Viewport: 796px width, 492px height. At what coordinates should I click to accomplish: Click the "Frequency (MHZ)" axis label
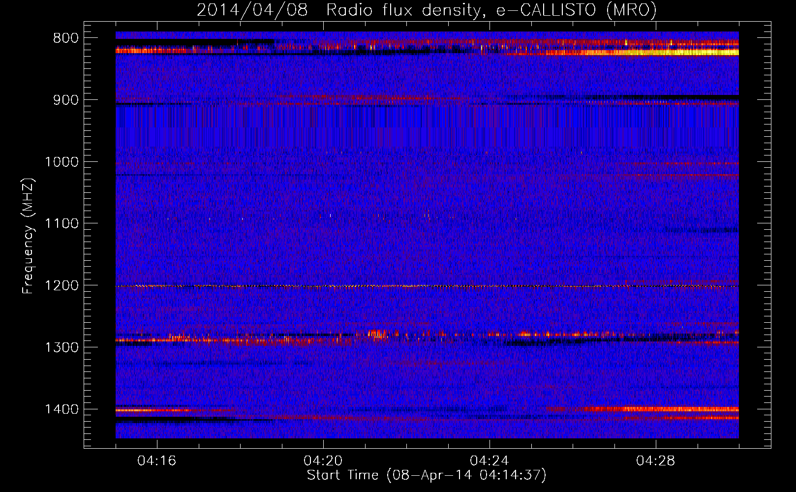point(28,236)
